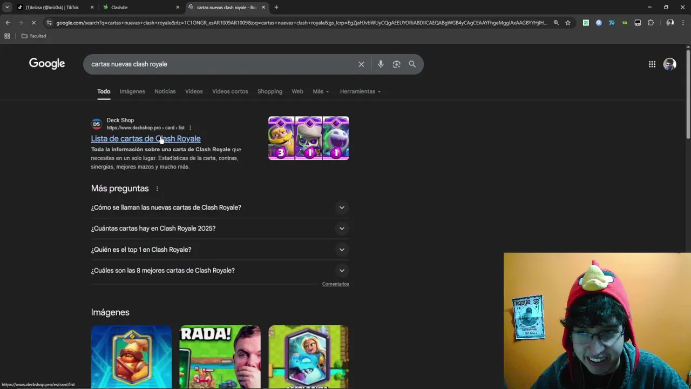Screen dimensions: 691x389
Task: Switch to the Videos tab
Action: 194,91
